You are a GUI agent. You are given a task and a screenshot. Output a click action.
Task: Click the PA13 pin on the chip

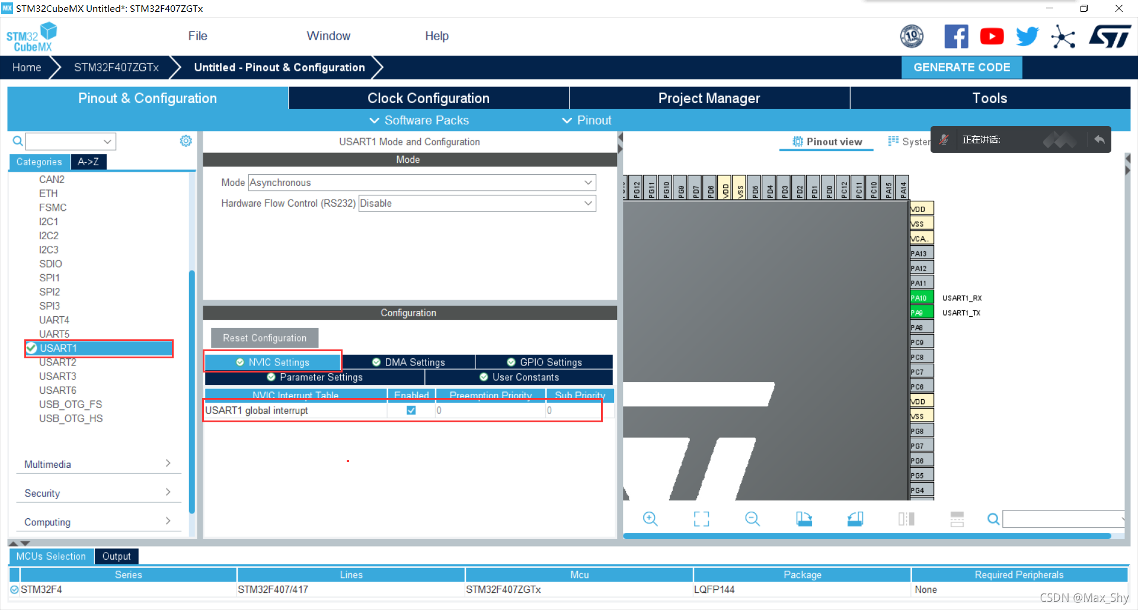[x=922, y=253]
